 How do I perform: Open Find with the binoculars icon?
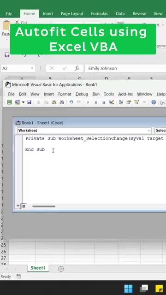click(62, 102)
